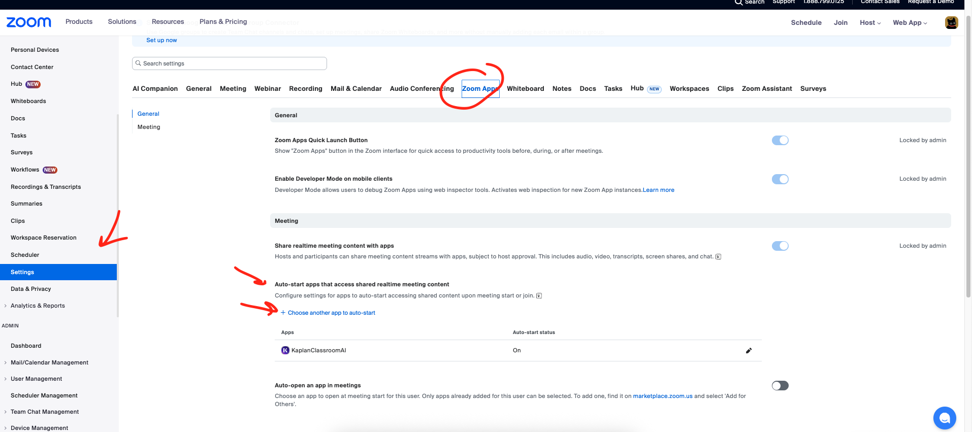972x432 pixels.
Task: Open the Web App dropdown
Action: pos(910,23)
